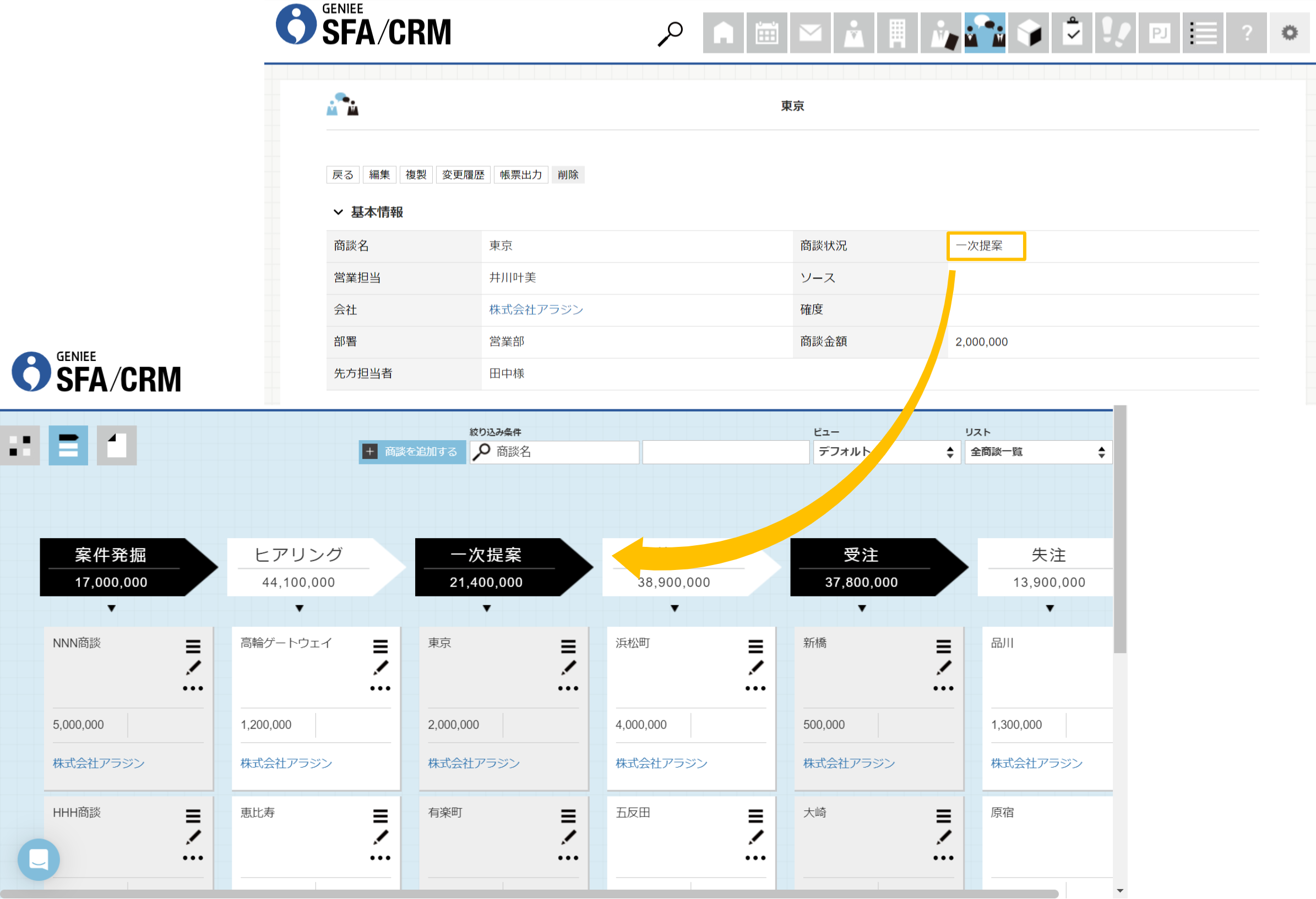
Task: Open the hamburger menu on the NNN商談 card
Action: click(x=193, y=646)
